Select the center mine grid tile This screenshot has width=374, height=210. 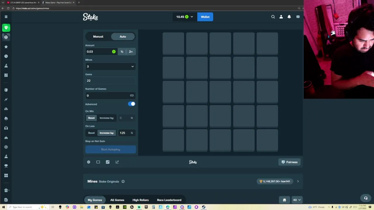220,92
